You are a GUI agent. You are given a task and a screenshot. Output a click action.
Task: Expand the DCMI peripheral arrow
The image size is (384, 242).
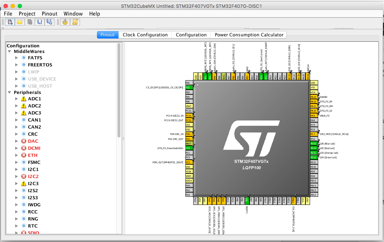16,148
